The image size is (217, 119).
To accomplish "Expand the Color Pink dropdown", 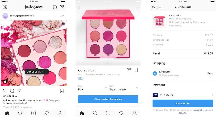I will click(x=92, y=88).
